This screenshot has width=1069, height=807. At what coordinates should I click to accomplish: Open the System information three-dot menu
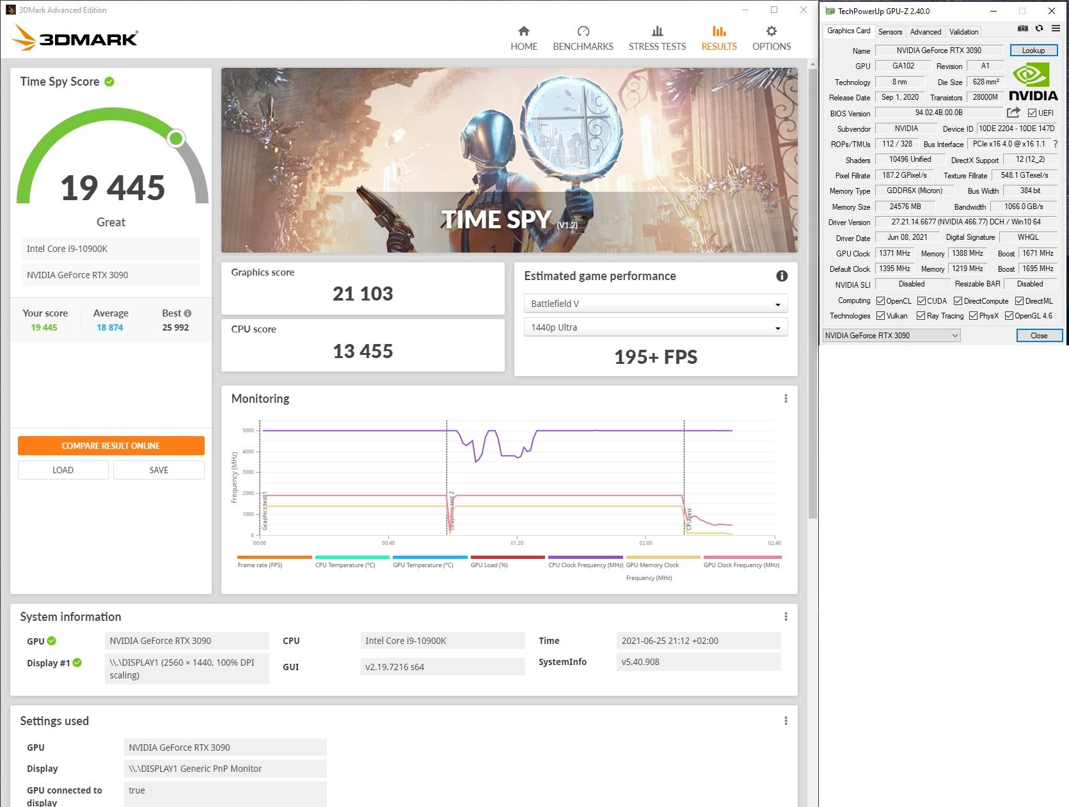point(786,616)
